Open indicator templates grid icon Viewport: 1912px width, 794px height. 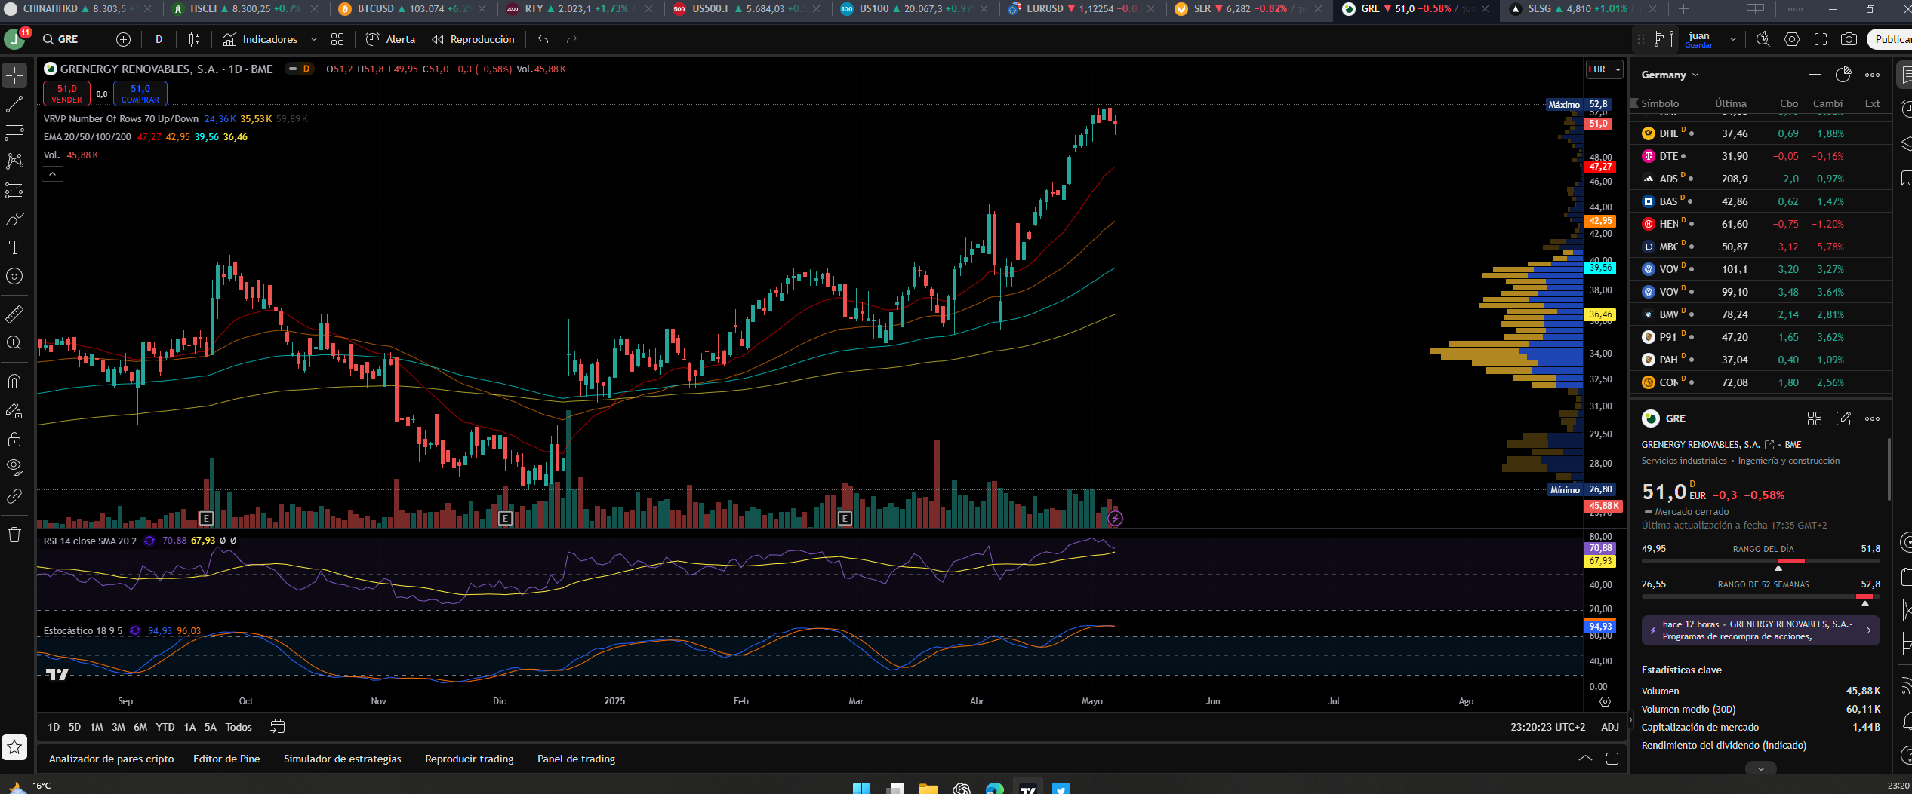337,39
